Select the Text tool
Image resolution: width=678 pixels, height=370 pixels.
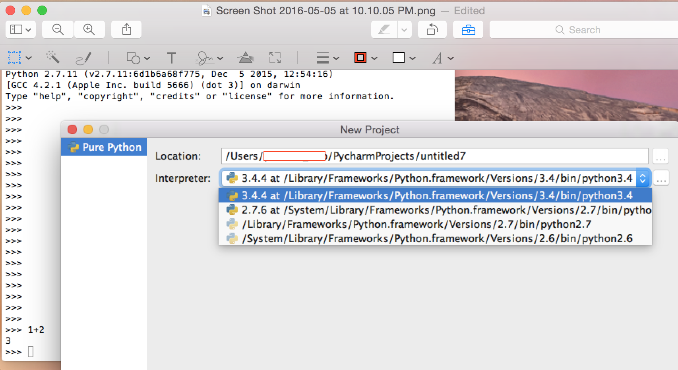tap(171, 58)
